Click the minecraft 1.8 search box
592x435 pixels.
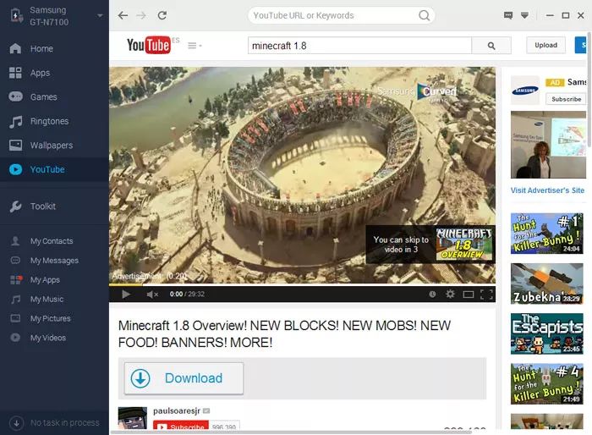click(359, 46)
